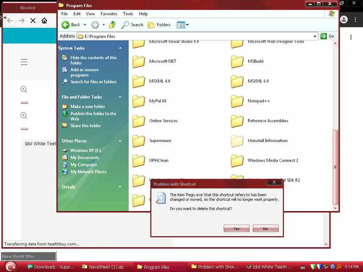363x272 pixels.
Task: Click the browser home icon
Action: coord(44,21)
